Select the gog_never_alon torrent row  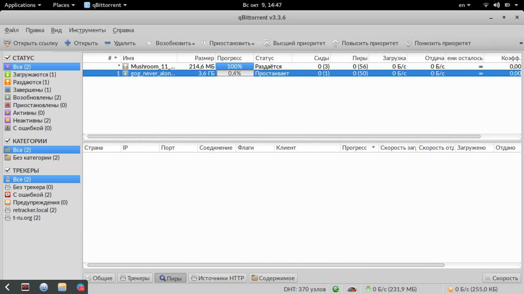[x=303, y=74]
